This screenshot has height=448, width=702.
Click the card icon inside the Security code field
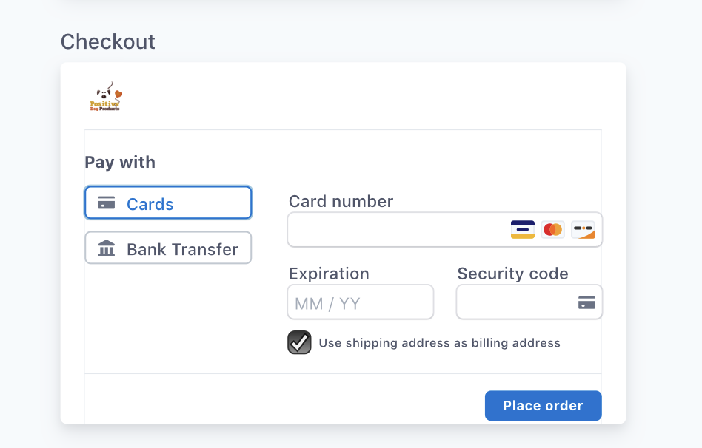pyautogui.click(x=587, y=302)
